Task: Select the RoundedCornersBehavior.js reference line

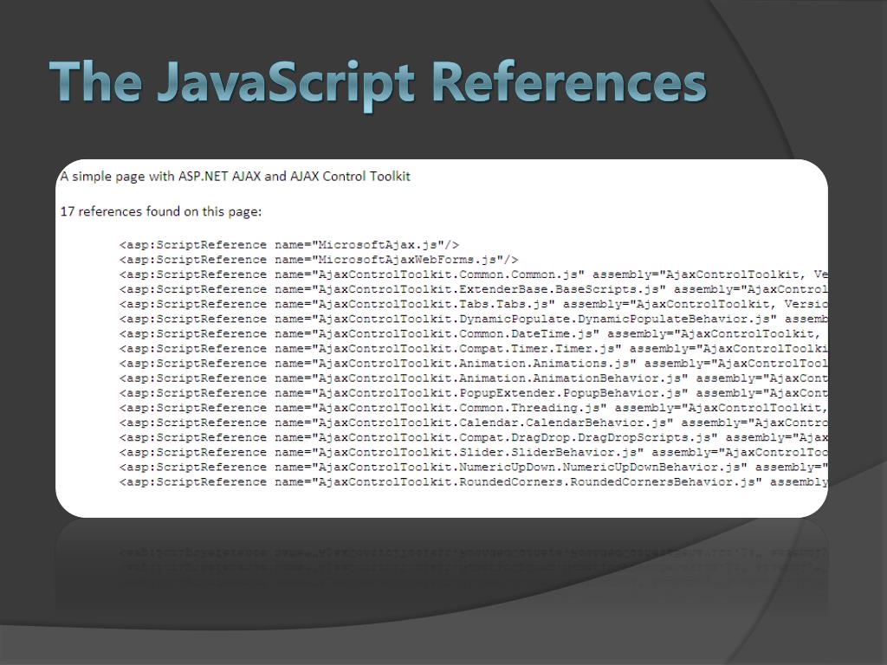Action: 474,481
